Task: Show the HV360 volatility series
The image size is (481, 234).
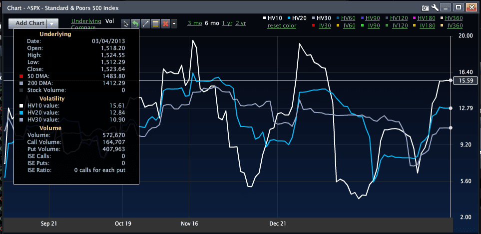Action: point(454,18)
